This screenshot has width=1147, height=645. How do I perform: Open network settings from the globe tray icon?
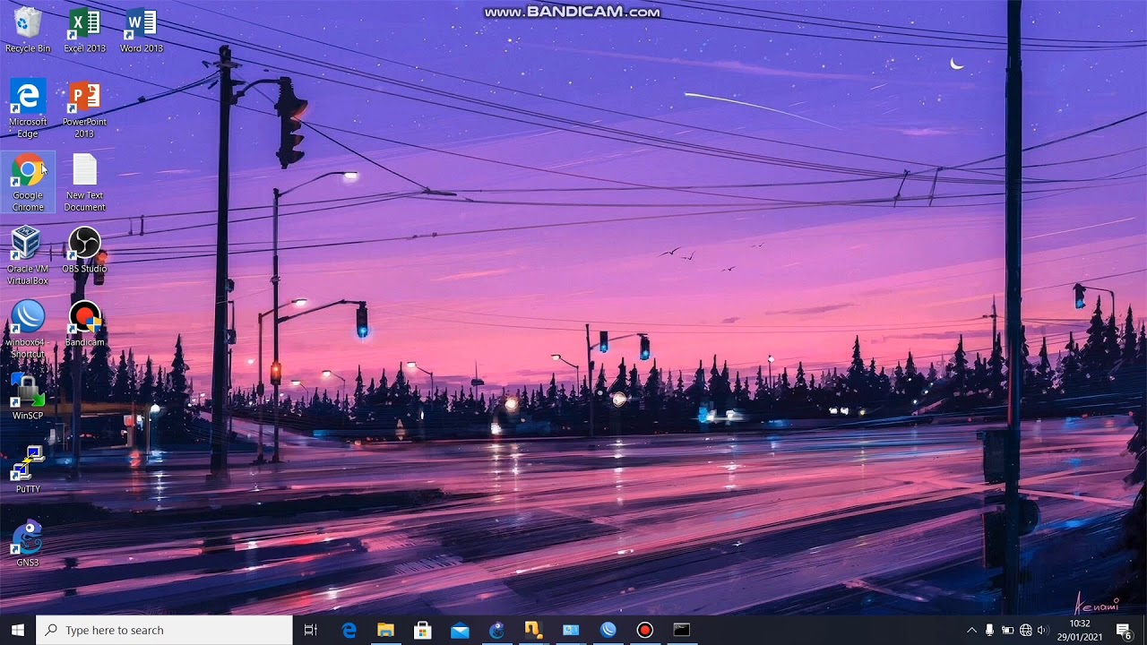1026,630
